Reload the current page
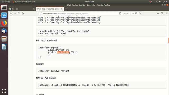This screenshot has height=95, width=169. pyautogui.click(x=19, y=13)
